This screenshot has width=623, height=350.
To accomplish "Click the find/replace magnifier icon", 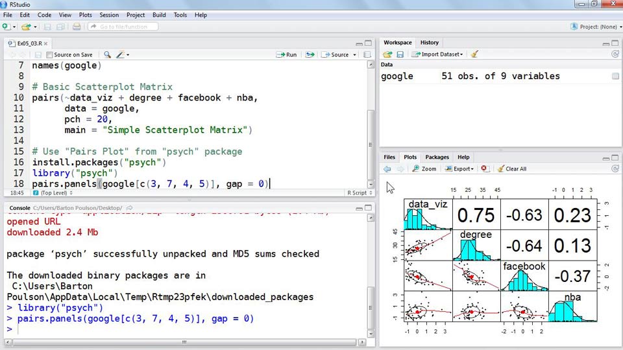I will pyautogui.click(x=107, y=54).
